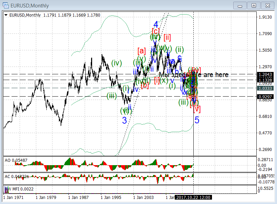
Task: Click the 0.2690 price scale value
Action: click(x=265, y=150)
